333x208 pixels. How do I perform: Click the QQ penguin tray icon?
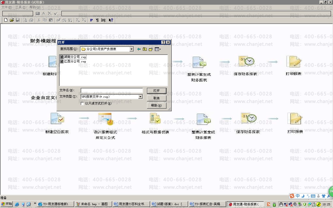pos(281,204)
